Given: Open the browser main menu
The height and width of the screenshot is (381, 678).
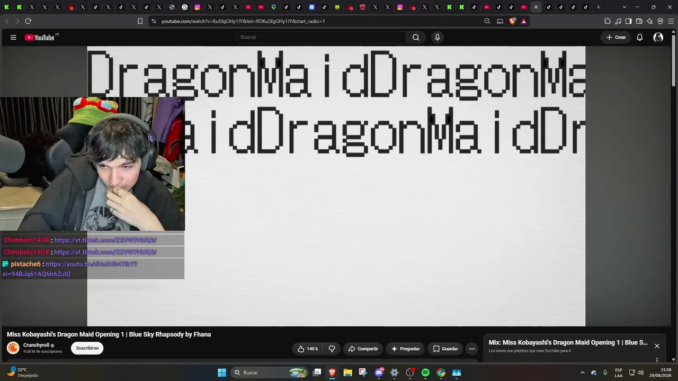Looking at the screenshot, I should (671, 21).
